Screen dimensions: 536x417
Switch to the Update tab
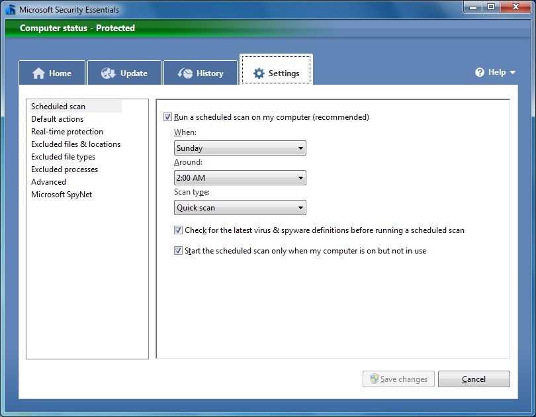(124, 73)
